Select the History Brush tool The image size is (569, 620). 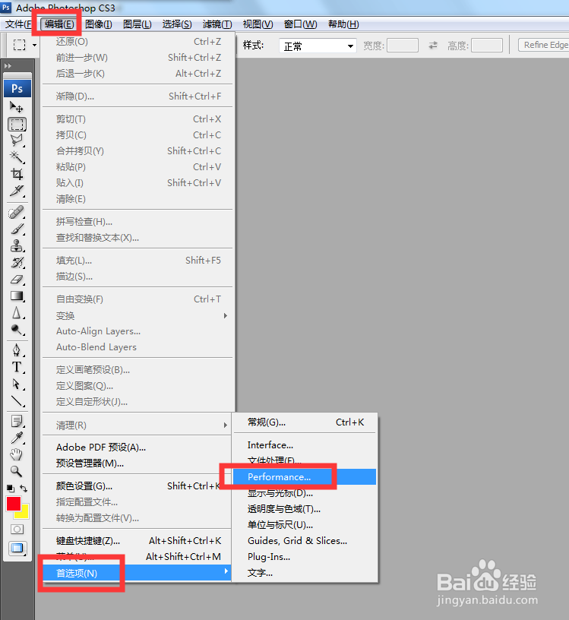pyautogui.click(x=17, y=262)
